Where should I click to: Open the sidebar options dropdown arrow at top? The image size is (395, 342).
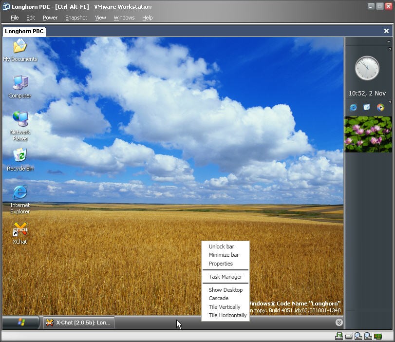point(389,42)
